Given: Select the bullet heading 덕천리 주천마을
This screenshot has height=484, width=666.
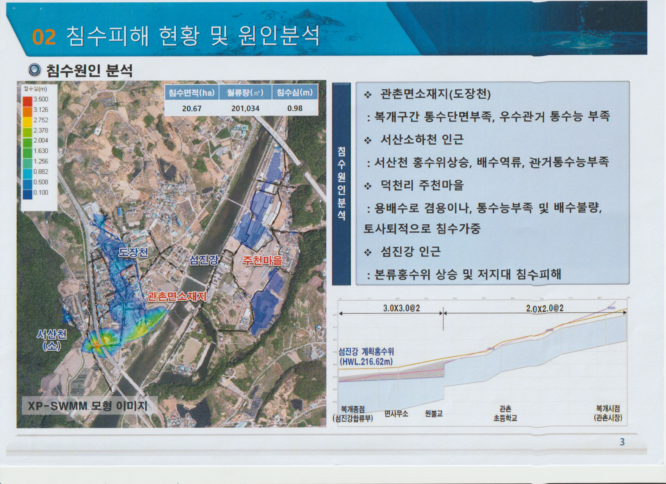Looking at the screenshot, I should coord(422,185).
